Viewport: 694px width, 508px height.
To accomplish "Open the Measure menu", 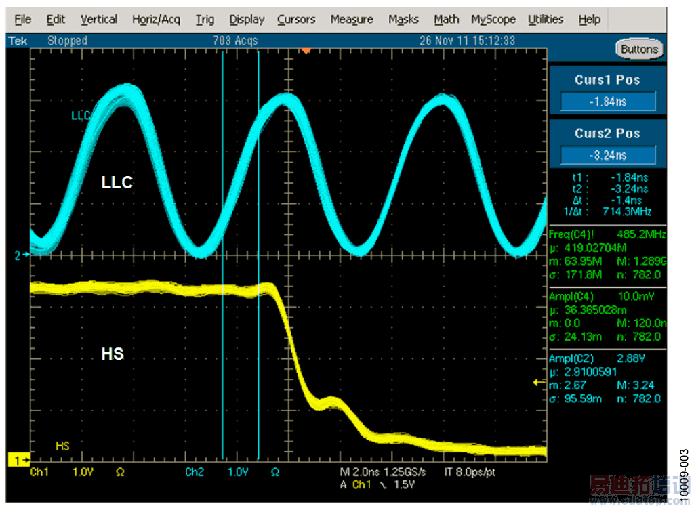I will coord(351,19).
